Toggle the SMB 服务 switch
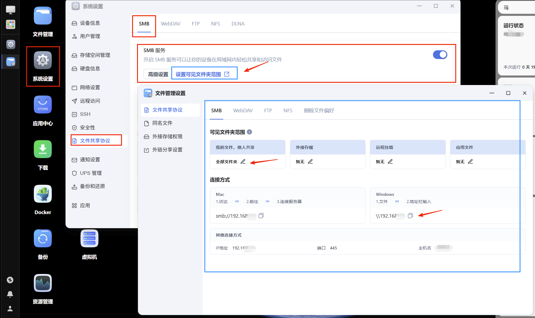This screenshot has height=318, width=535. coord(440,55)
